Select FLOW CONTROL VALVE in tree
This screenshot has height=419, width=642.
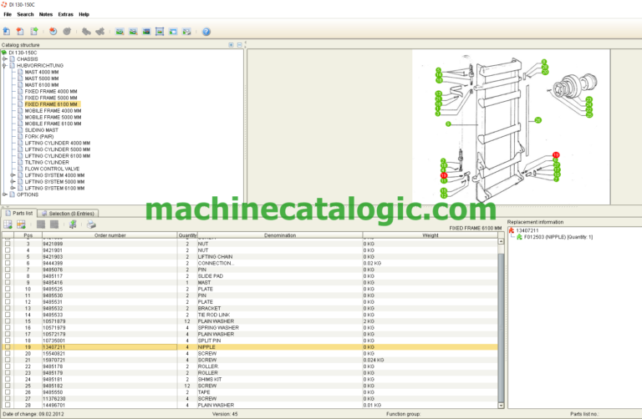click(52, 169)
